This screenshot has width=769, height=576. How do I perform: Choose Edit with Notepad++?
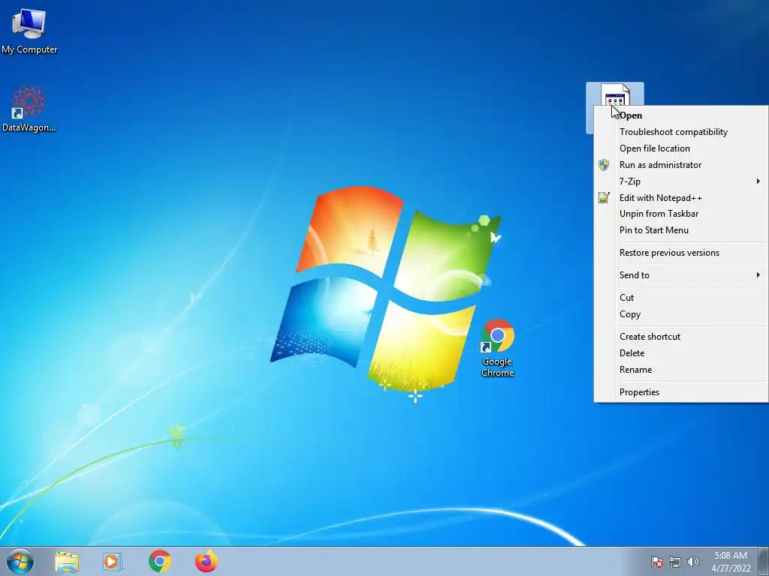tap(681, 198)
